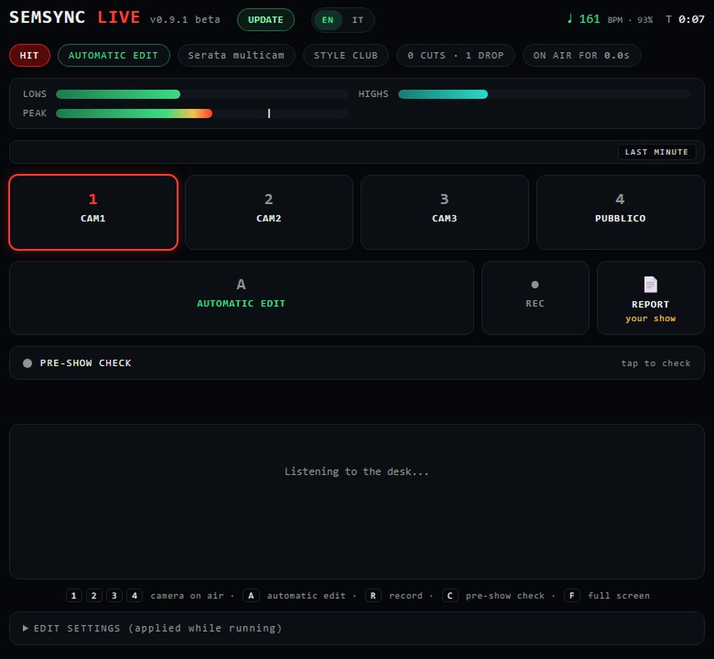
Task: Switch interface language to EN
Action: [328, 20]
